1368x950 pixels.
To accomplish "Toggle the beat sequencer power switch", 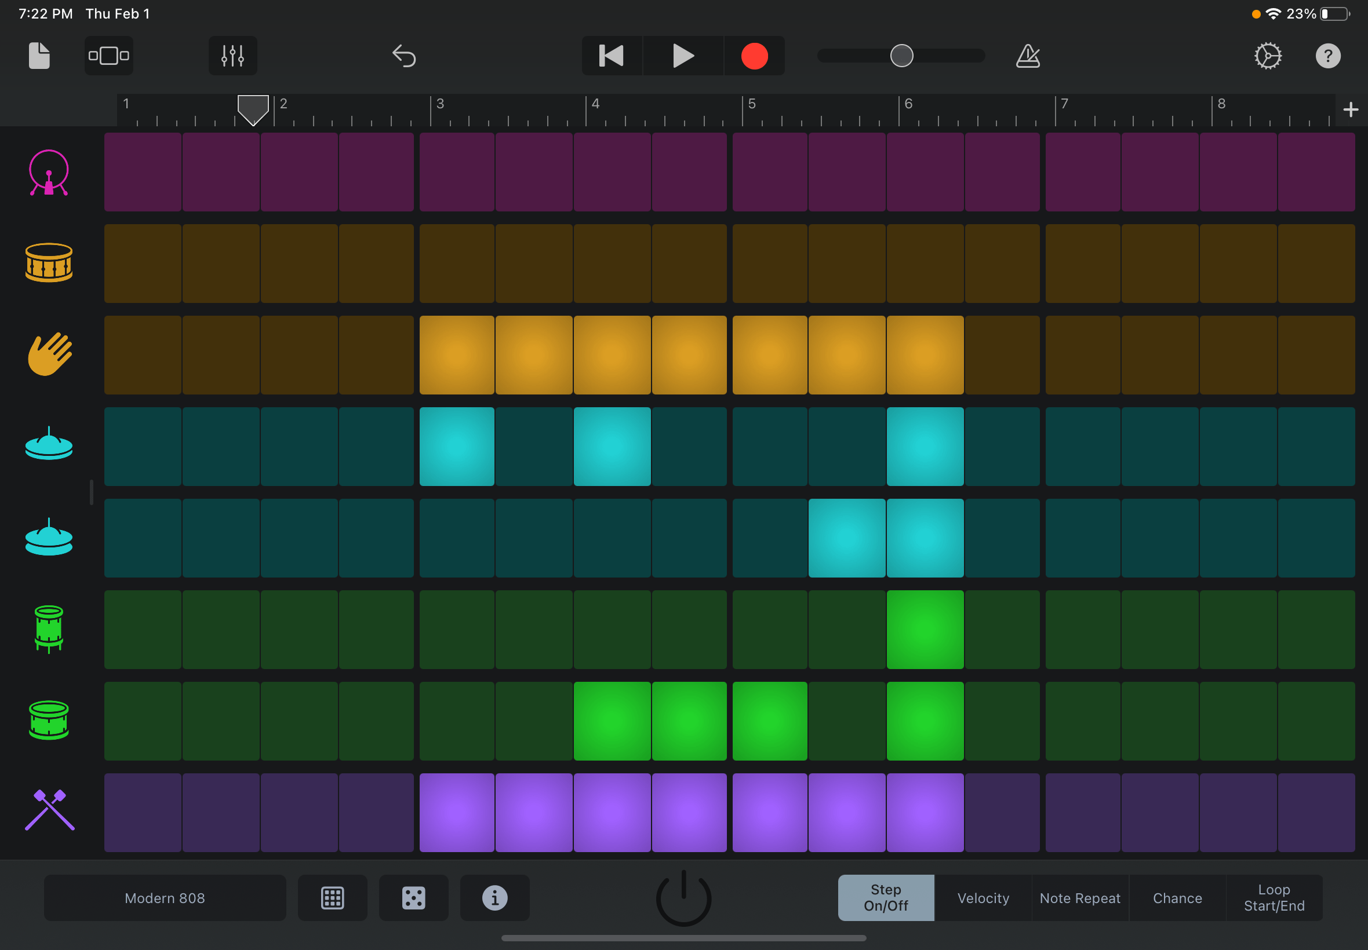I will 683,899.
